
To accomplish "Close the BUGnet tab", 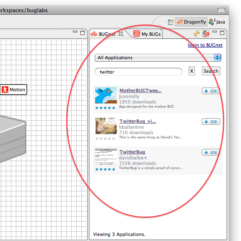I will pos(121,34).
